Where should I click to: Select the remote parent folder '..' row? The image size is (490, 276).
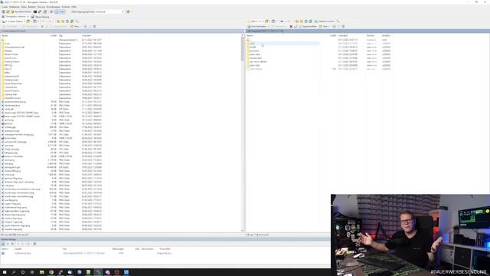pos(283,40)
